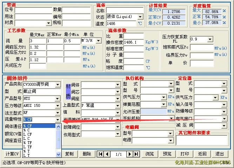Open the flow unit M^3/H dropdown

tap(99, 41)
